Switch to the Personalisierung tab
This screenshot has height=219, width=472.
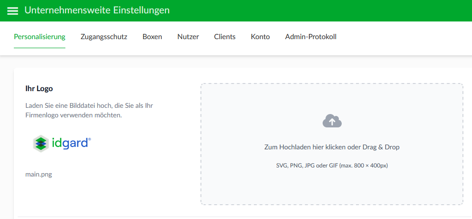40,37
